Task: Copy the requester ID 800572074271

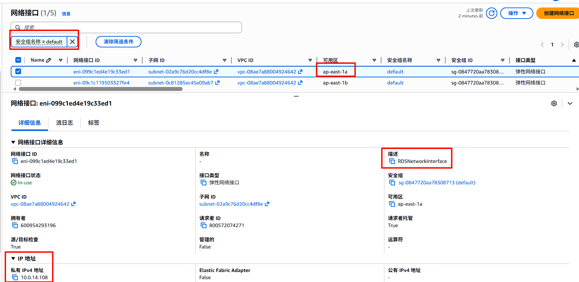Action: click(204, 225)
